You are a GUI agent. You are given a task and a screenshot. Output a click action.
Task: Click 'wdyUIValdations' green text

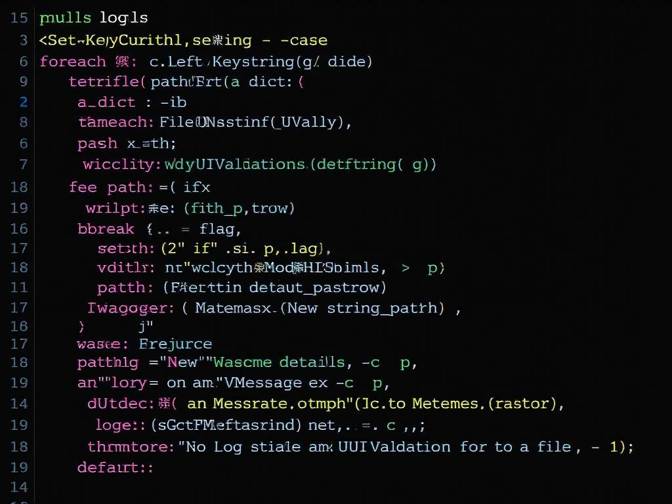[235, 164]
